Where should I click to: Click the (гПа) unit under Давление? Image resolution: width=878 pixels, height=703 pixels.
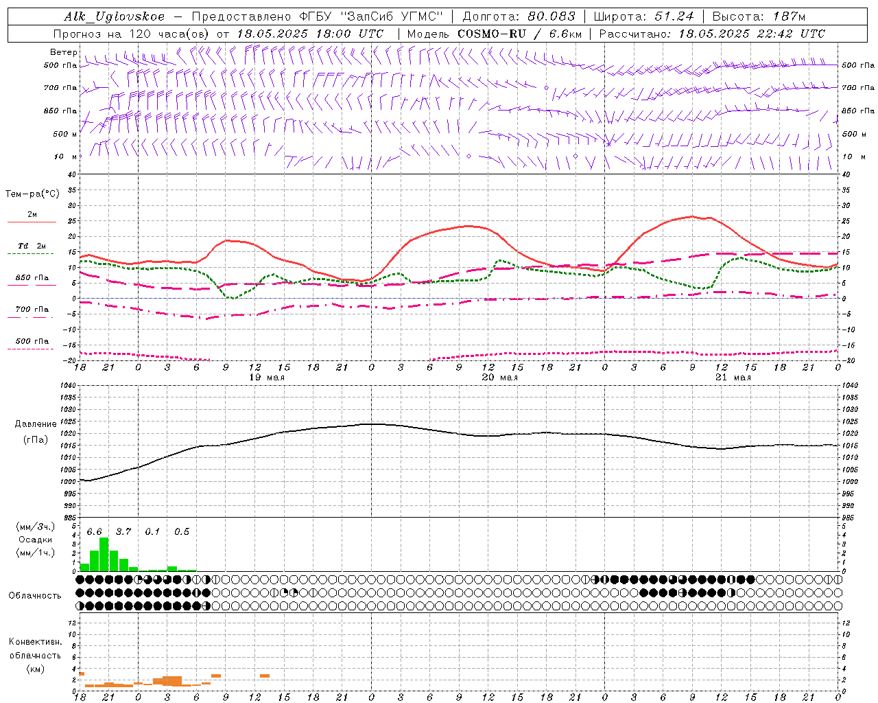(36, 440)
